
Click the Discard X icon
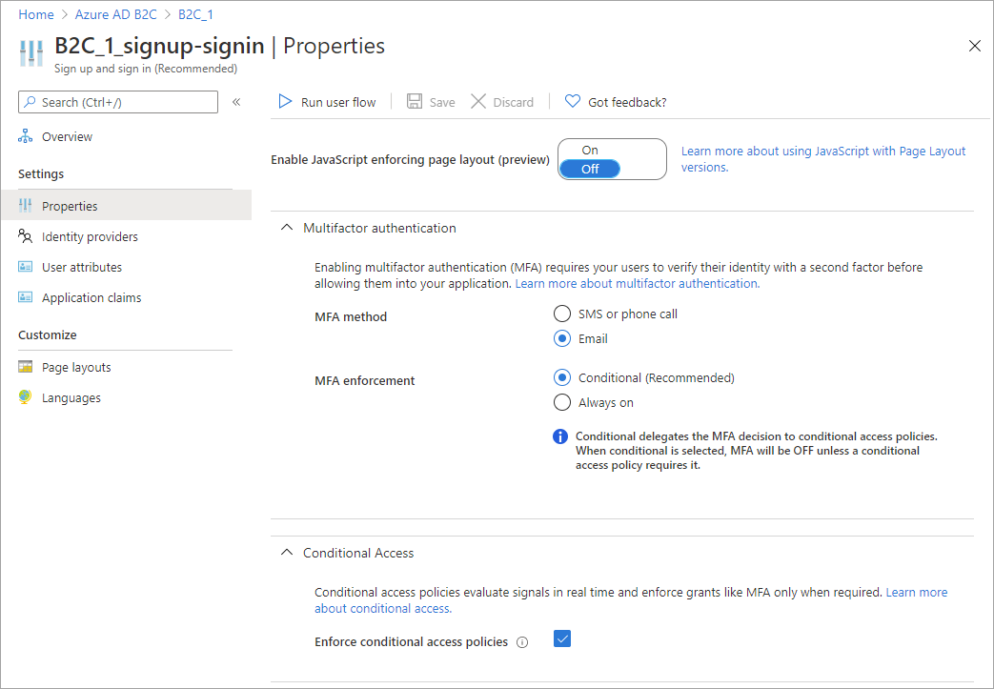point(478,102)
